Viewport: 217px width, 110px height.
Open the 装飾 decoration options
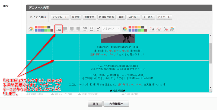121,17
